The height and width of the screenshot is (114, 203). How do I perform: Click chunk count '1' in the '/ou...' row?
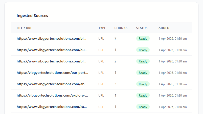click(115, 50)
